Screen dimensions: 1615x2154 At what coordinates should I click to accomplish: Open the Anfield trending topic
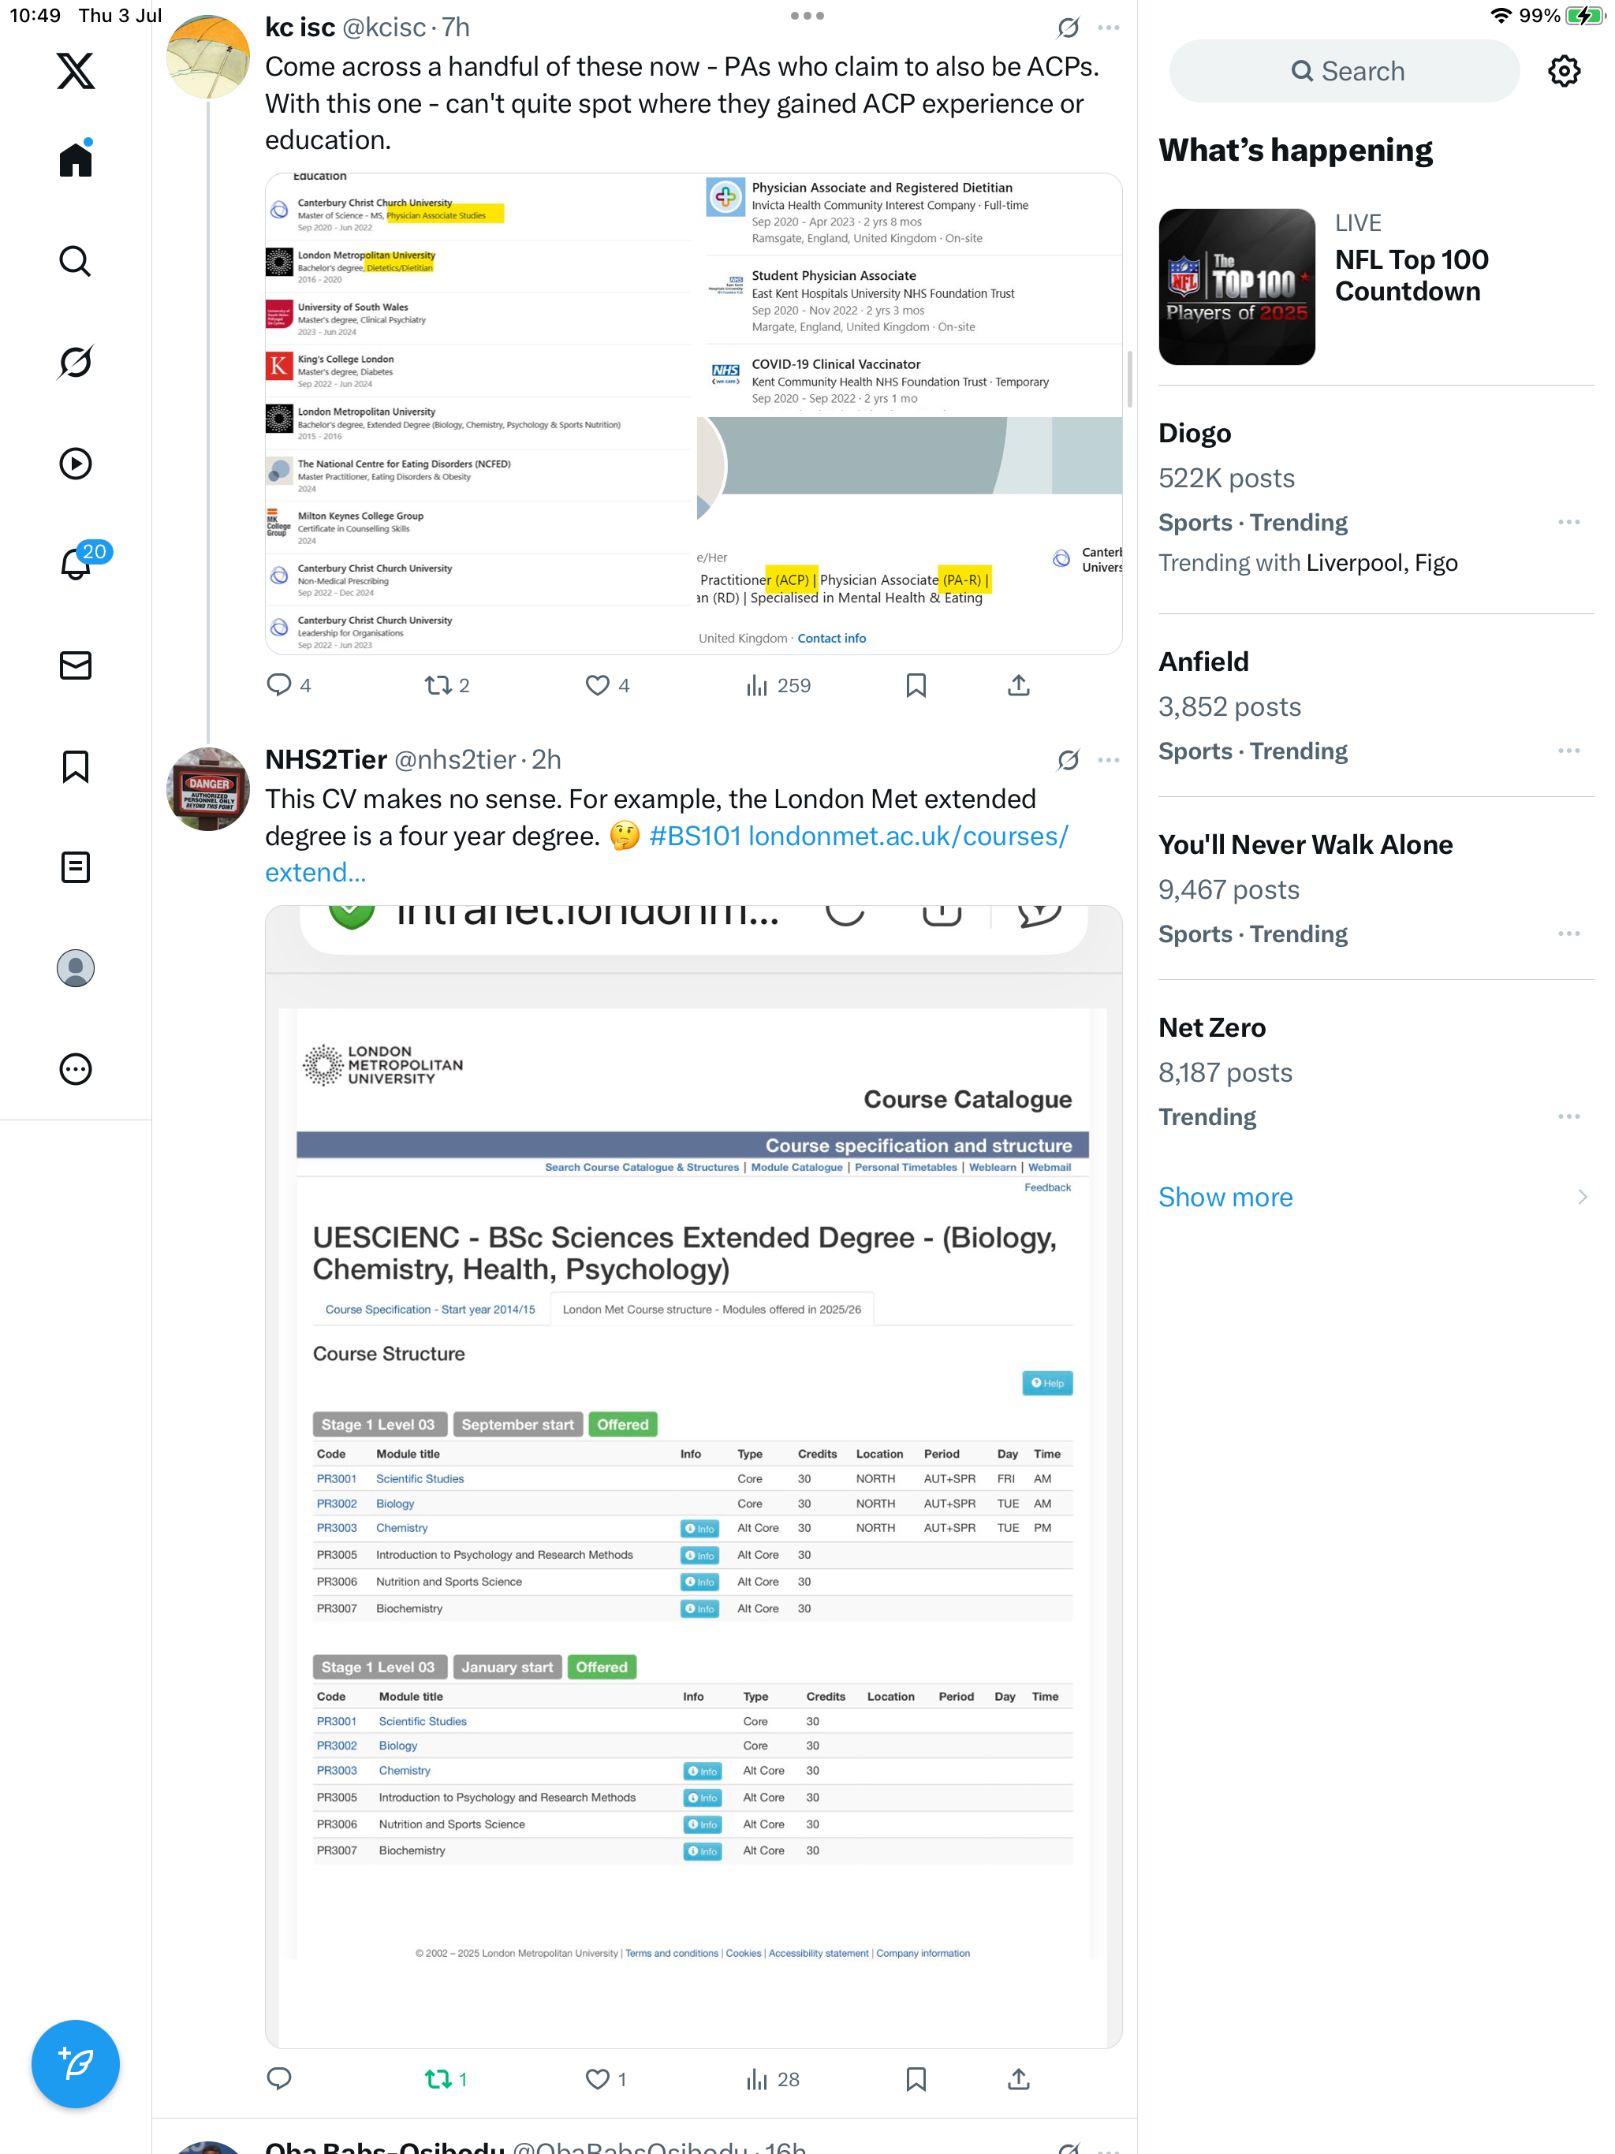click(1203, 661)
